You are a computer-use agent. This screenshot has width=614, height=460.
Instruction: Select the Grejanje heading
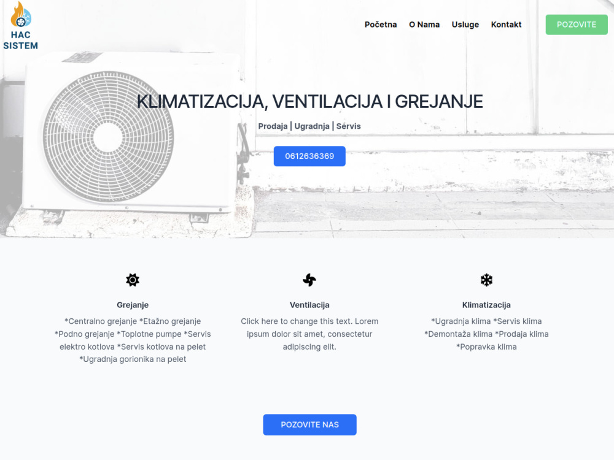(133, 305)
